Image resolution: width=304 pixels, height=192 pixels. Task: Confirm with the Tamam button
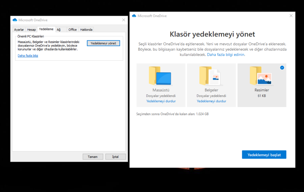click(x=93, y=157)
